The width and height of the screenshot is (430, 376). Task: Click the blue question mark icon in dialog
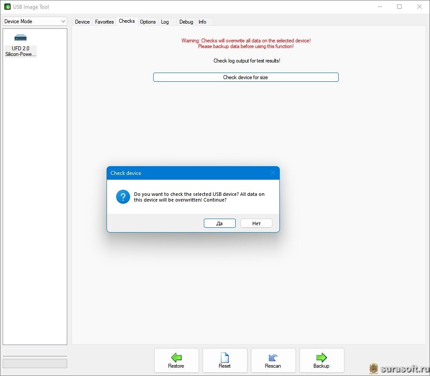point(123,197)
